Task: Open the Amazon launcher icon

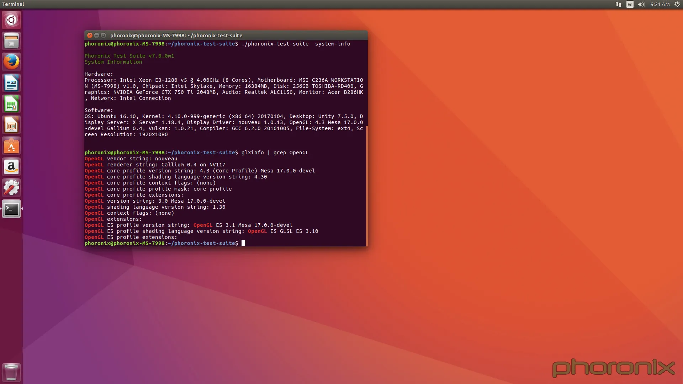Action: [11, 167]
